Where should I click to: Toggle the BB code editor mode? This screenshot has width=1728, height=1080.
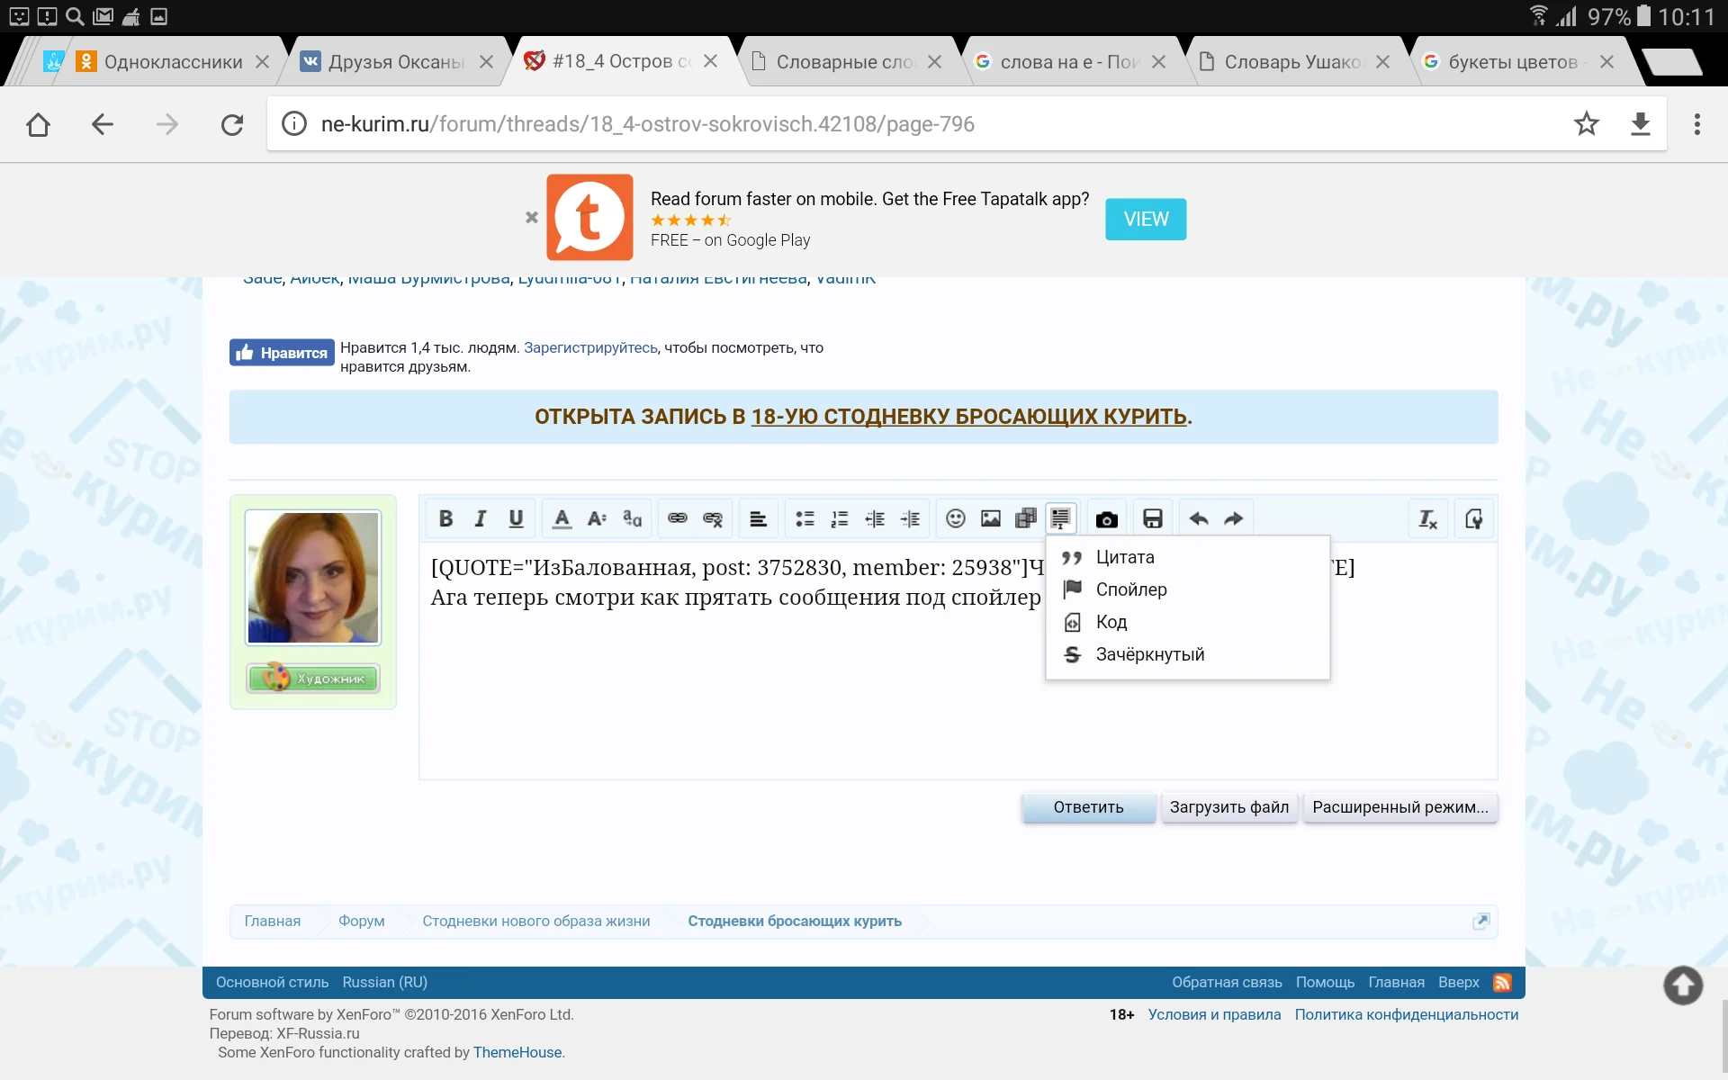point(1473,518)
